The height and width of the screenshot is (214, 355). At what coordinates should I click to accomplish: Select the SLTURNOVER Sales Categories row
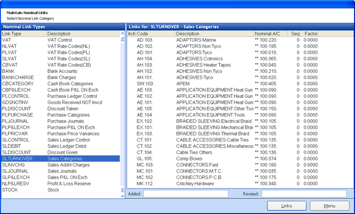tap(60, 159)
